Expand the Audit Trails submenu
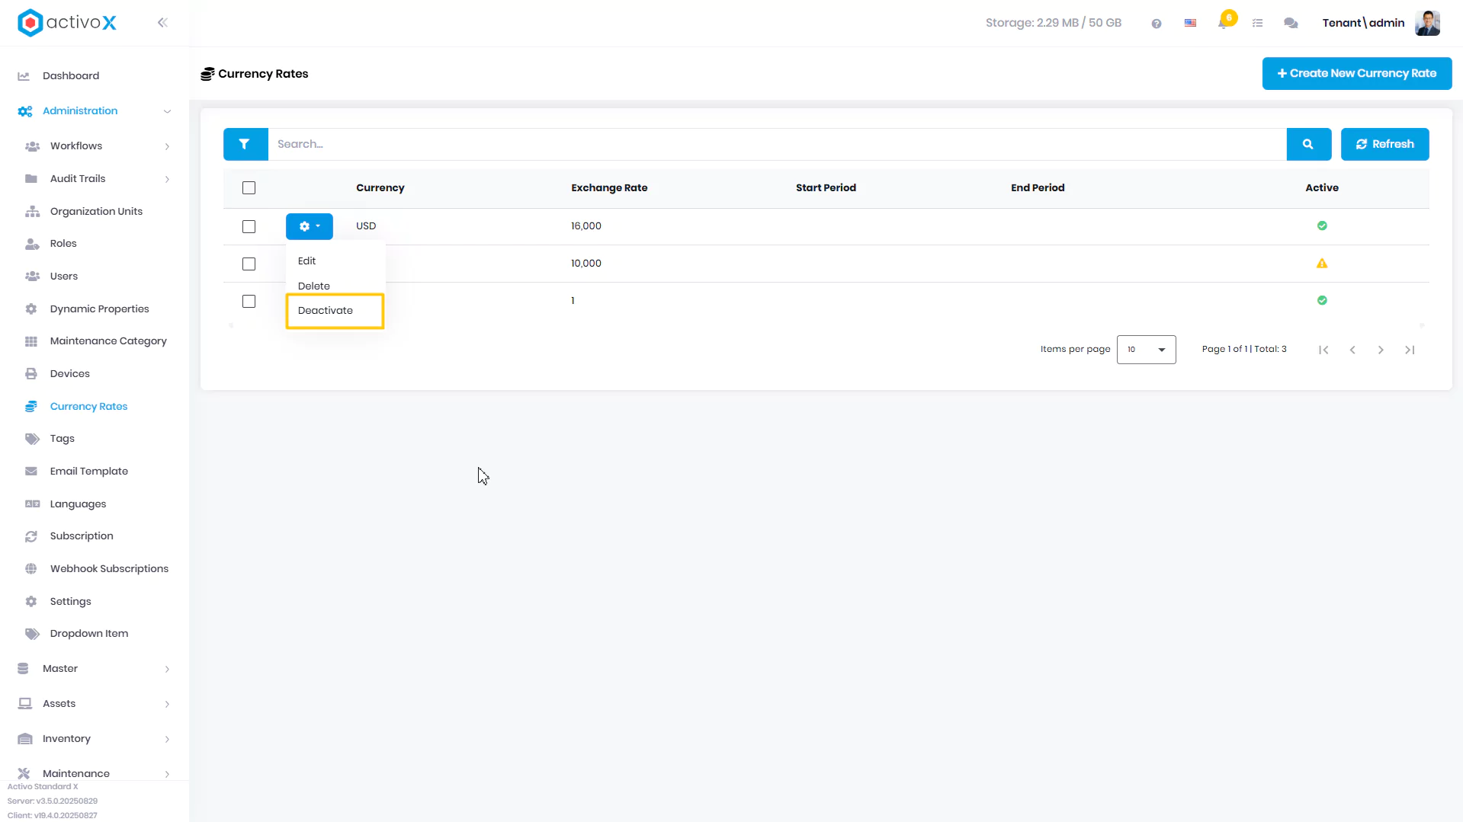Screen dimensions: 1463x822 click(x=95, y=179)
